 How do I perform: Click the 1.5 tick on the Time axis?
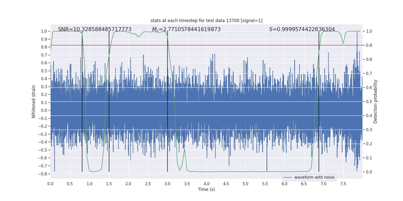tap(109, 184)
